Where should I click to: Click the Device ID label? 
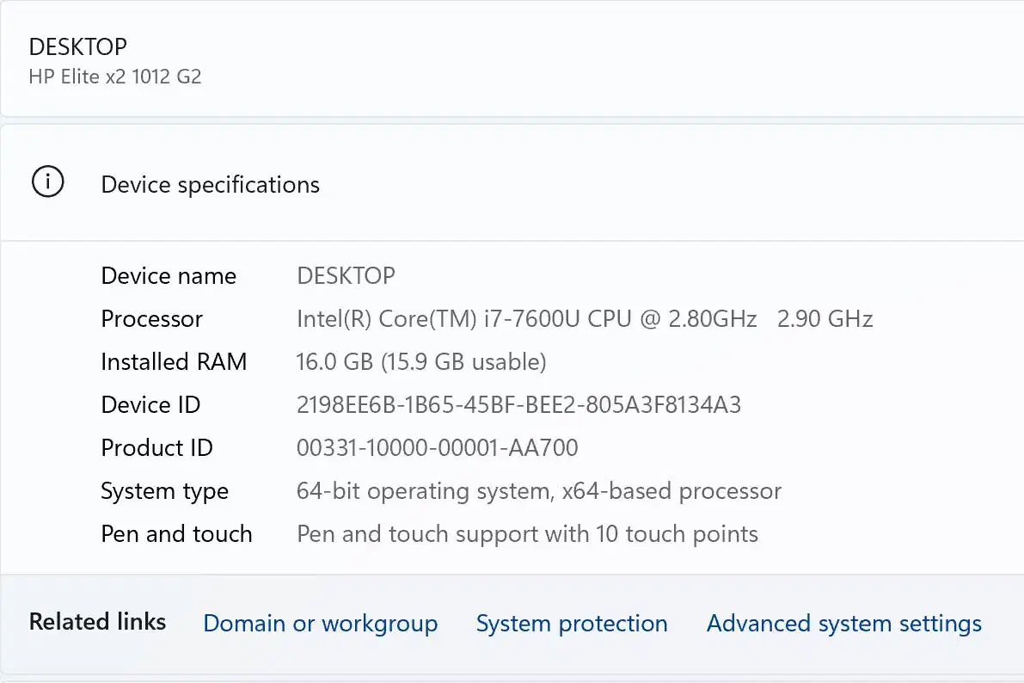[x=150, y=405]
